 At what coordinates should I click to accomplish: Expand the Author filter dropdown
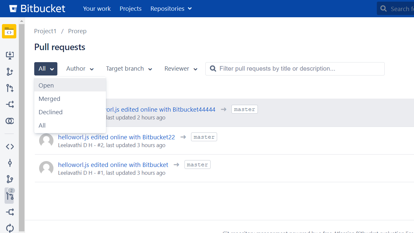(x=80, y=69)
